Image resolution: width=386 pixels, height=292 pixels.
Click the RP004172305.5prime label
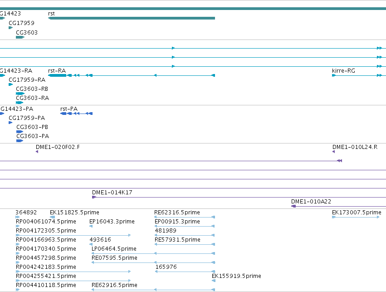[x=46, y=231]
